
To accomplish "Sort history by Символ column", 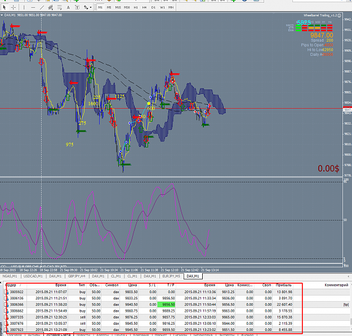I will pos(112,285).
